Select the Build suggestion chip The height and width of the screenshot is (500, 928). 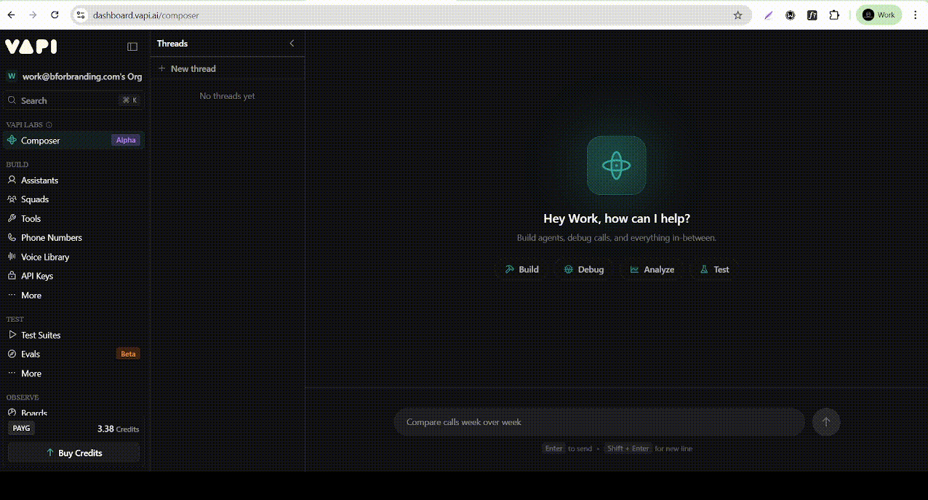[521, 269]
